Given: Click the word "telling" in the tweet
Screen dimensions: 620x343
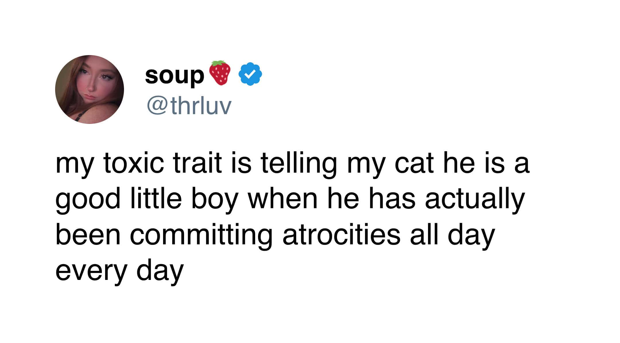Looking at the screenshot, I should (299, 164).
